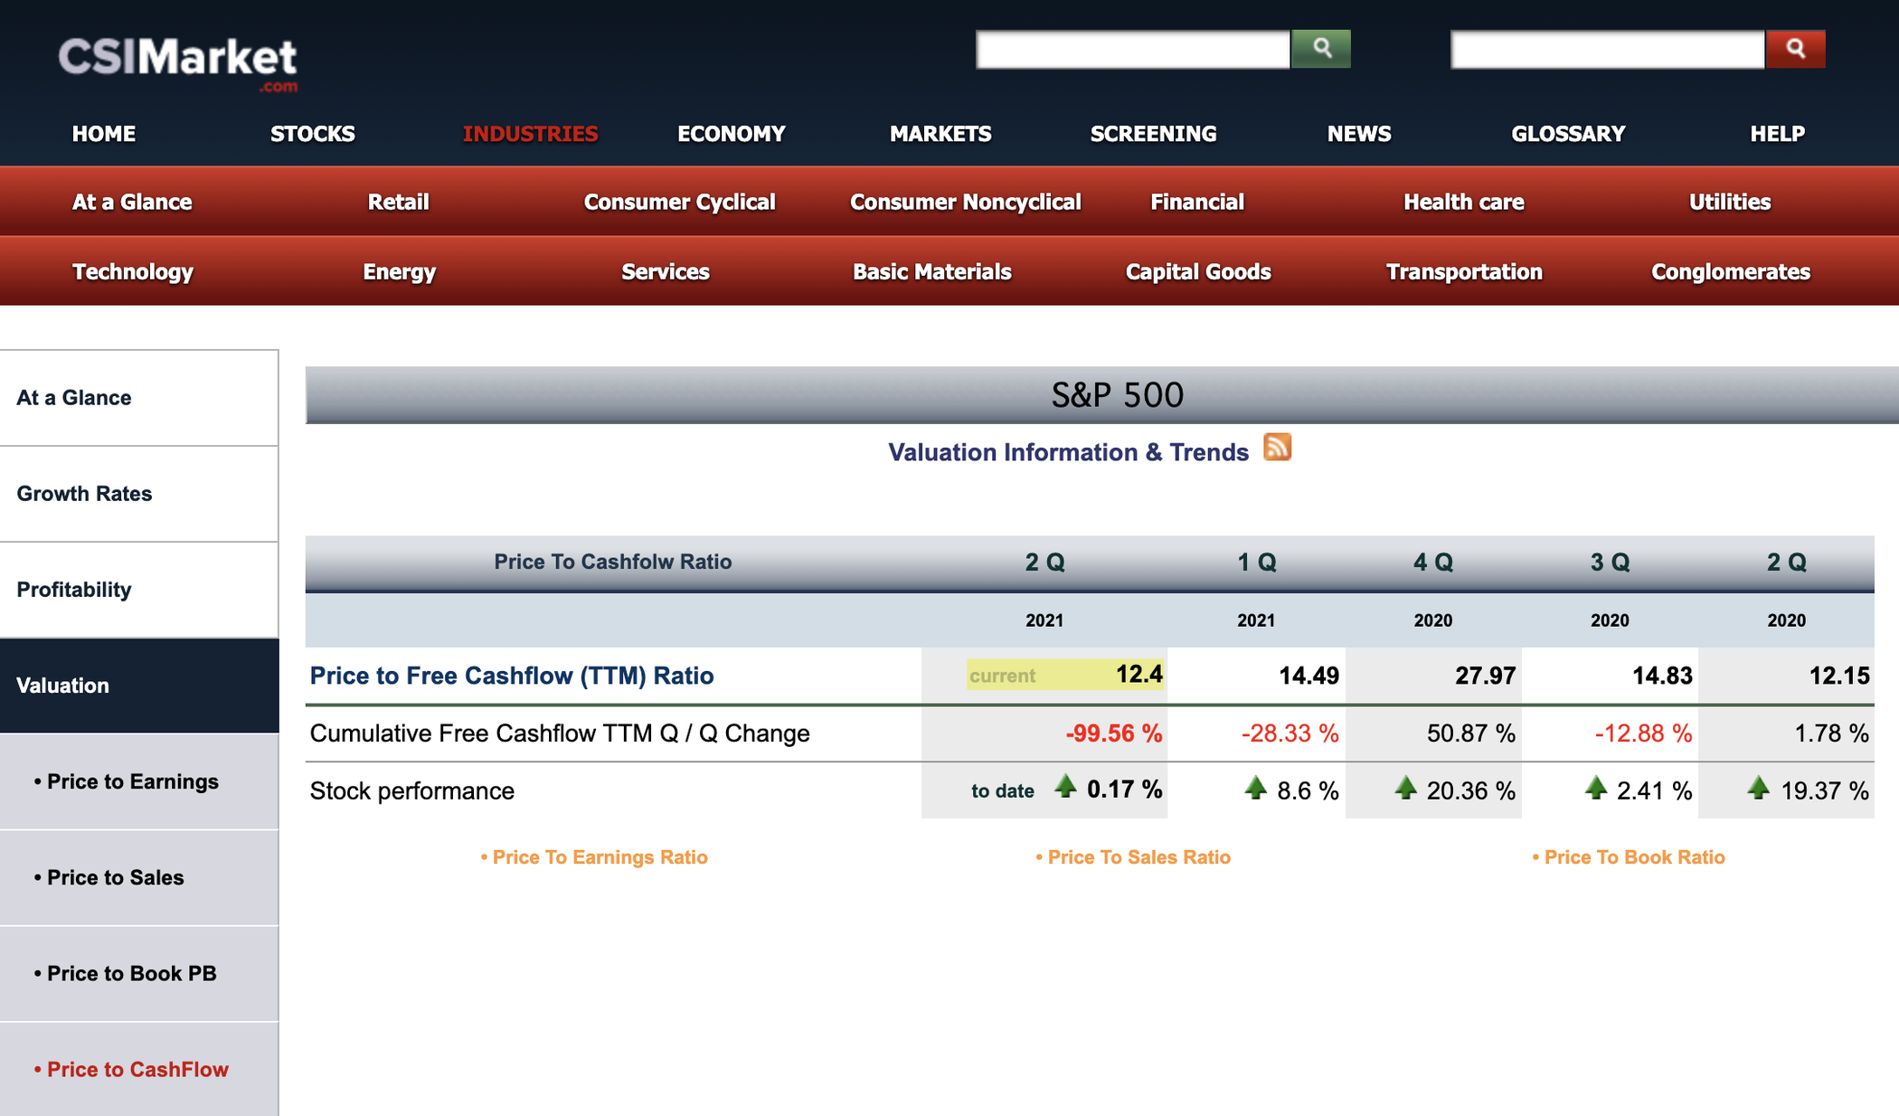This screenshot has width=1899, height=1116.
Task: Click the S&P 500 title bar
Action: pyautogui.click(x=1102, y=395)
